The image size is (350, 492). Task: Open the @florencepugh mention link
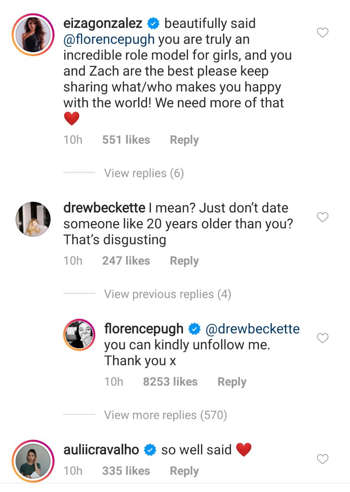coord(109,39)
